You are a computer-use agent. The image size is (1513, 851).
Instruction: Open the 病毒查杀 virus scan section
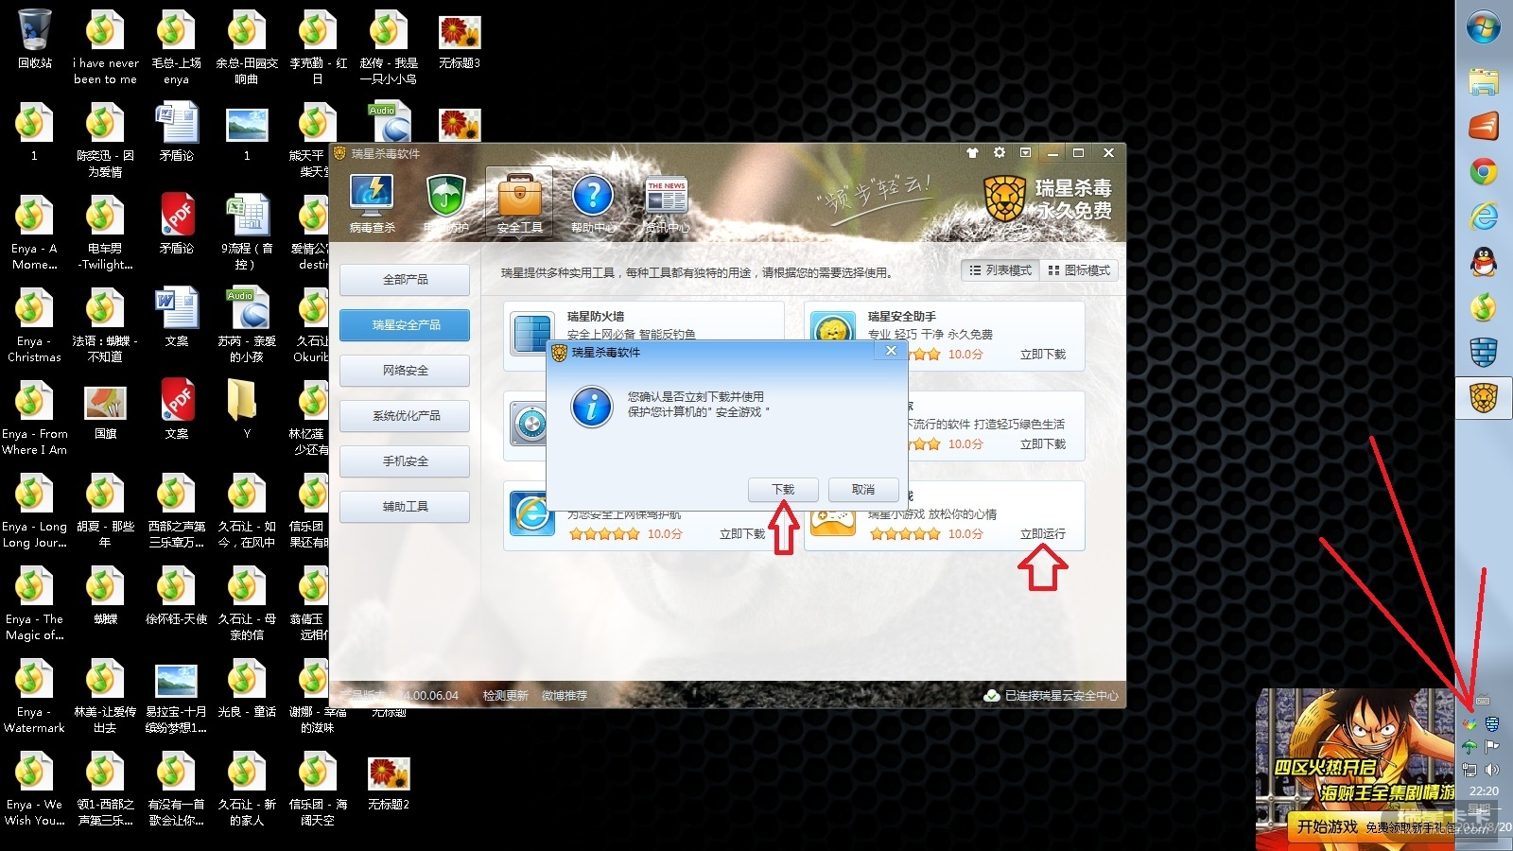(x=373, y=202)
